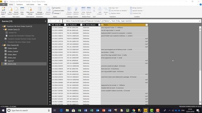
Task: Click the Group By icon
Action: tap(106, 11)
